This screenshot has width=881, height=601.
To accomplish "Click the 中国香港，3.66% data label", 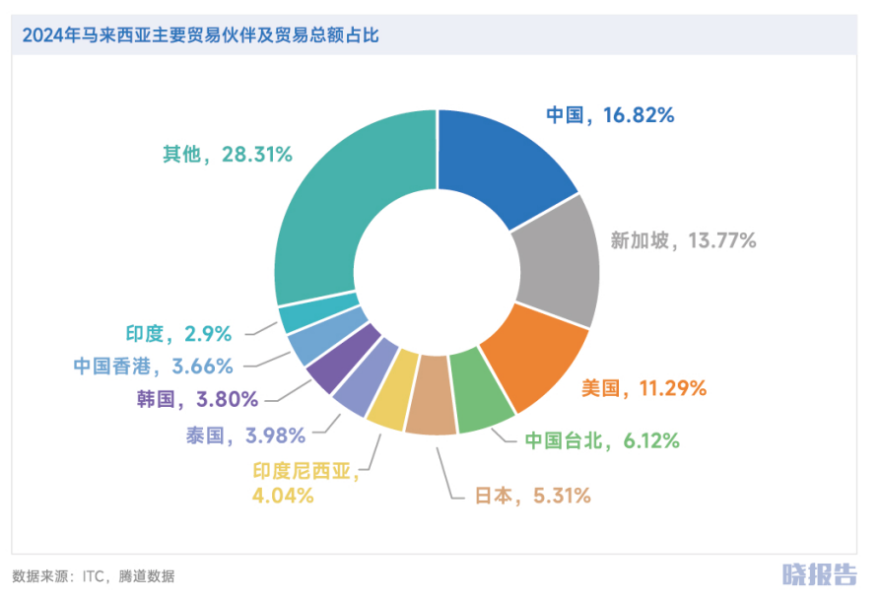I will click(154, 367).
